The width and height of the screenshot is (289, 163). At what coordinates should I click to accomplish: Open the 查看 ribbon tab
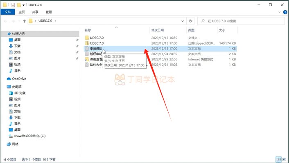point(49,12)
